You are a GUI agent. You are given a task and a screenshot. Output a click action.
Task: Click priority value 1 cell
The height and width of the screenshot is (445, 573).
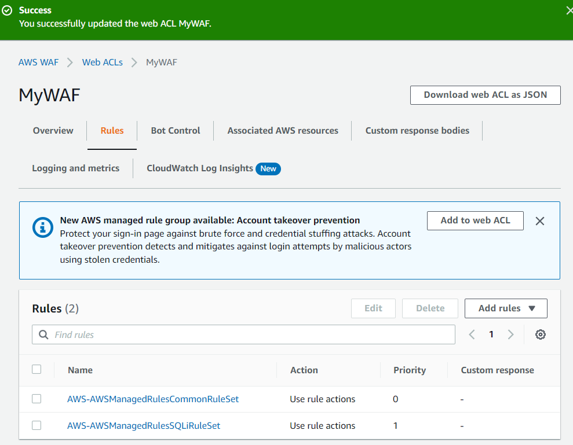395,426
